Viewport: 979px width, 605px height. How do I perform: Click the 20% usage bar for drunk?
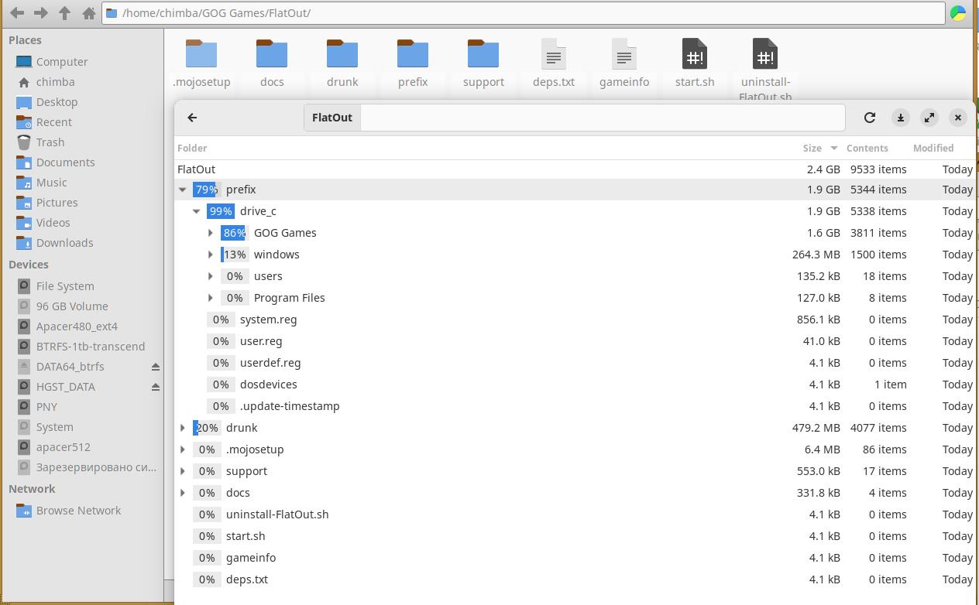[206, 428]
